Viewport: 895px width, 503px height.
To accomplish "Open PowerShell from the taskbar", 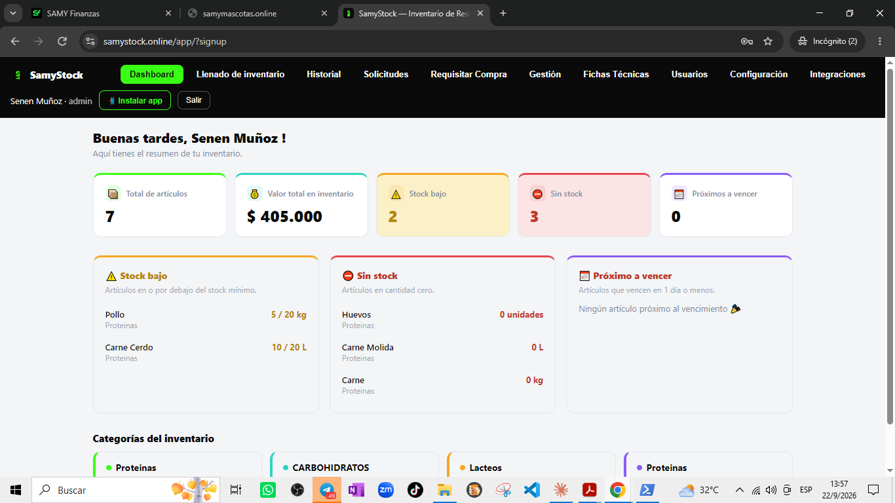I will pos(647,490).
